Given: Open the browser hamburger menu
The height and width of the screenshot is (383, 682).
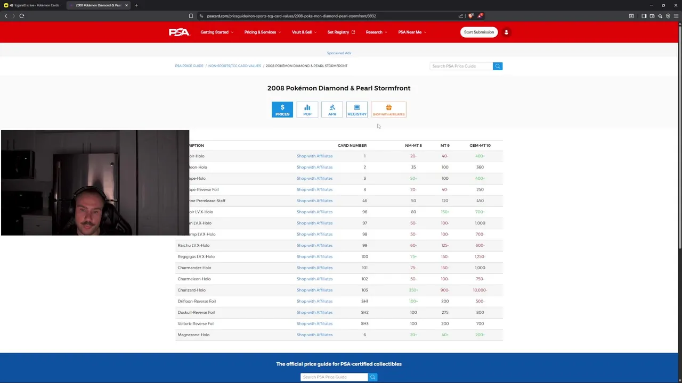Looking at the screenshot, I should tap(676, 16).
